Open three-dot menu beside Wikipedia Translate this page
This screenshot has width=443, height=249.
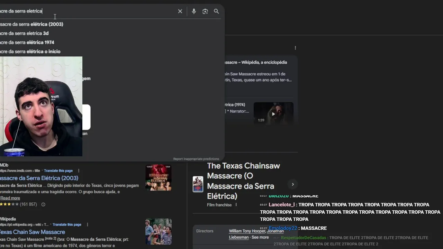click(x=87, y=224)
